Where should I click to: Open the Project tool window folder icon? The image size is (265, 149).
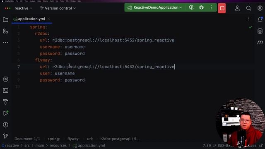pyautogui.click(x=5, y=19)
